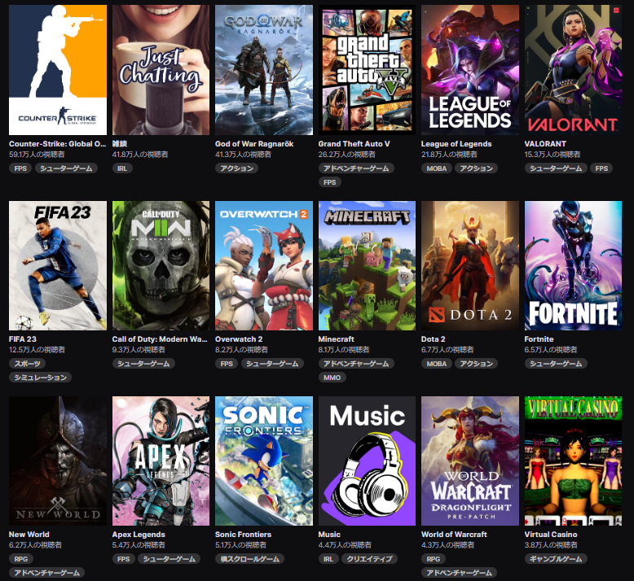Open the Apex Legends cover art
This screenshot has width=634, height=581.
click(161, 461)
